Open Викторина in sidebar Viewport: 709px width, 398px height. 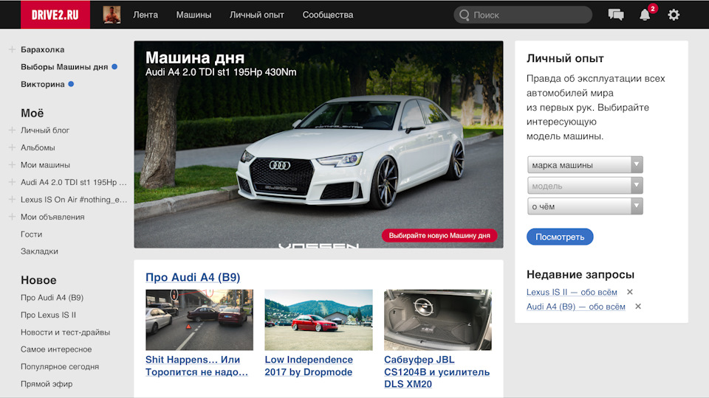(43, 84)
